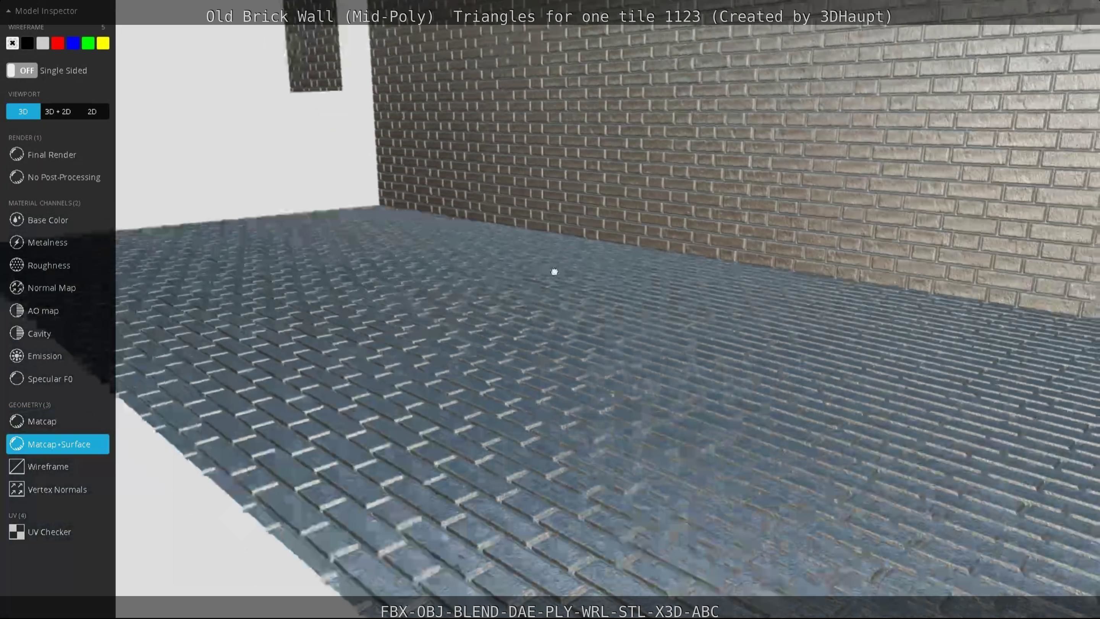Click the Final Render icon
Screen dimensions: 1100x619
point(17,154)
